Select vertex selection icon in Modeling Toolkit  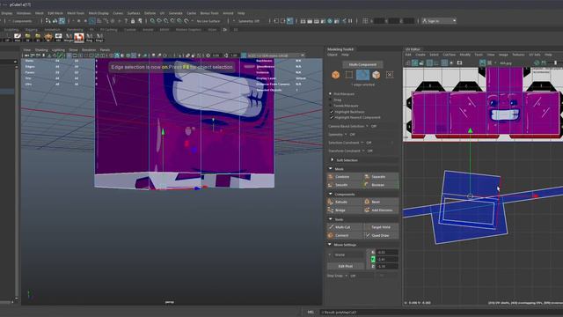[349, 75]
